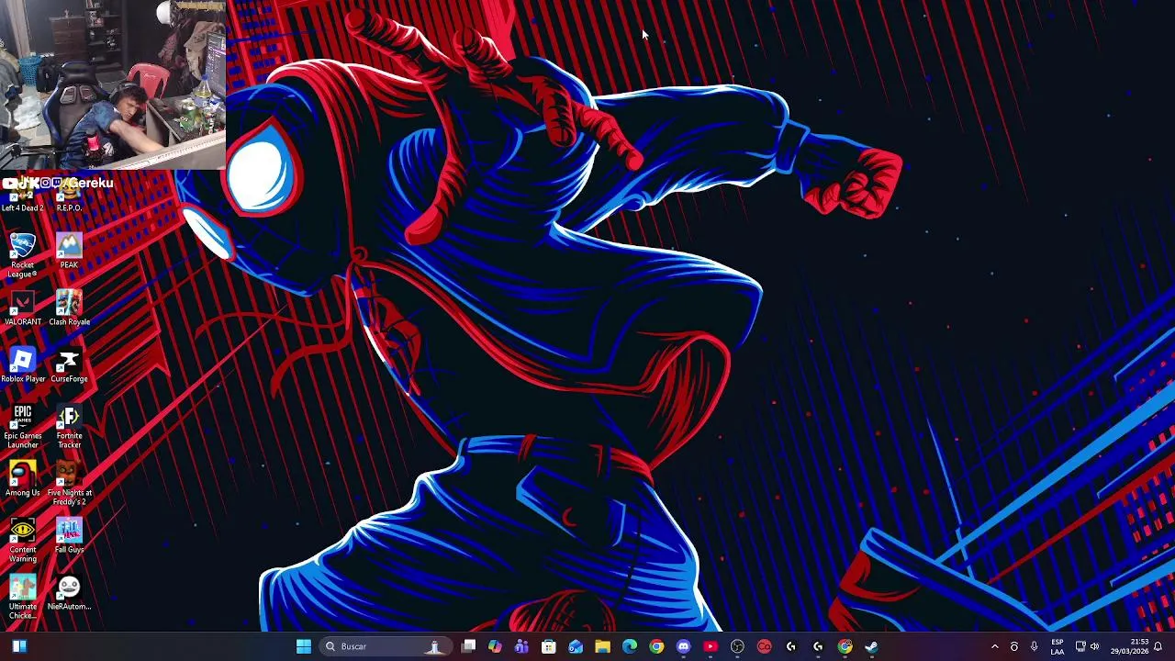This screenshot has width=1175, height=661.
Task: Open File Explorer from the taskbar
Action: click(x=602, y=646)
